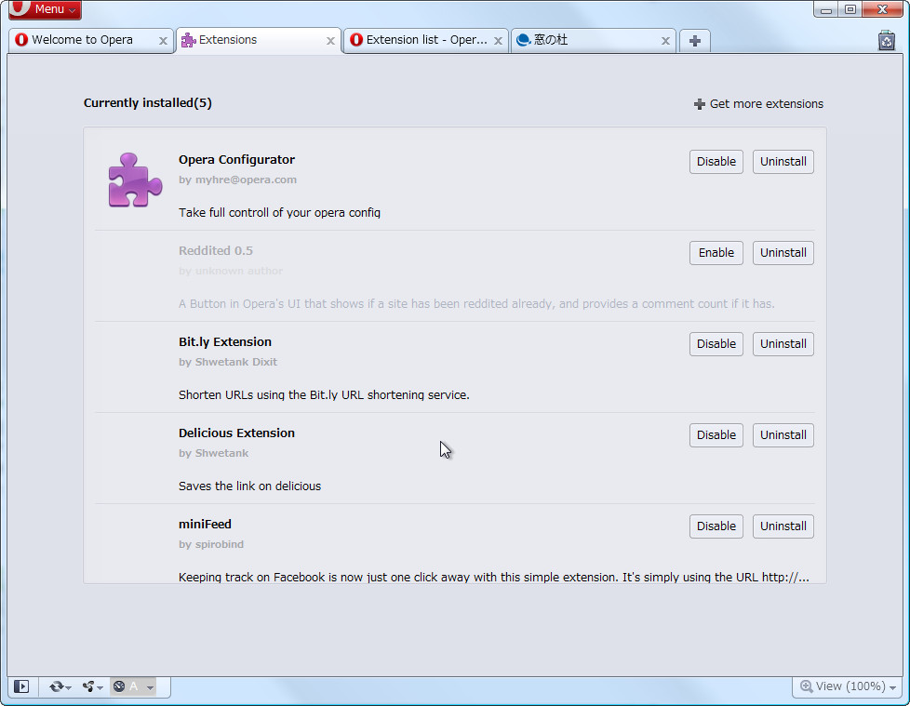Disable the Opera Configurator extension
This screenshot has width=910, height=706.
[716, 162]
